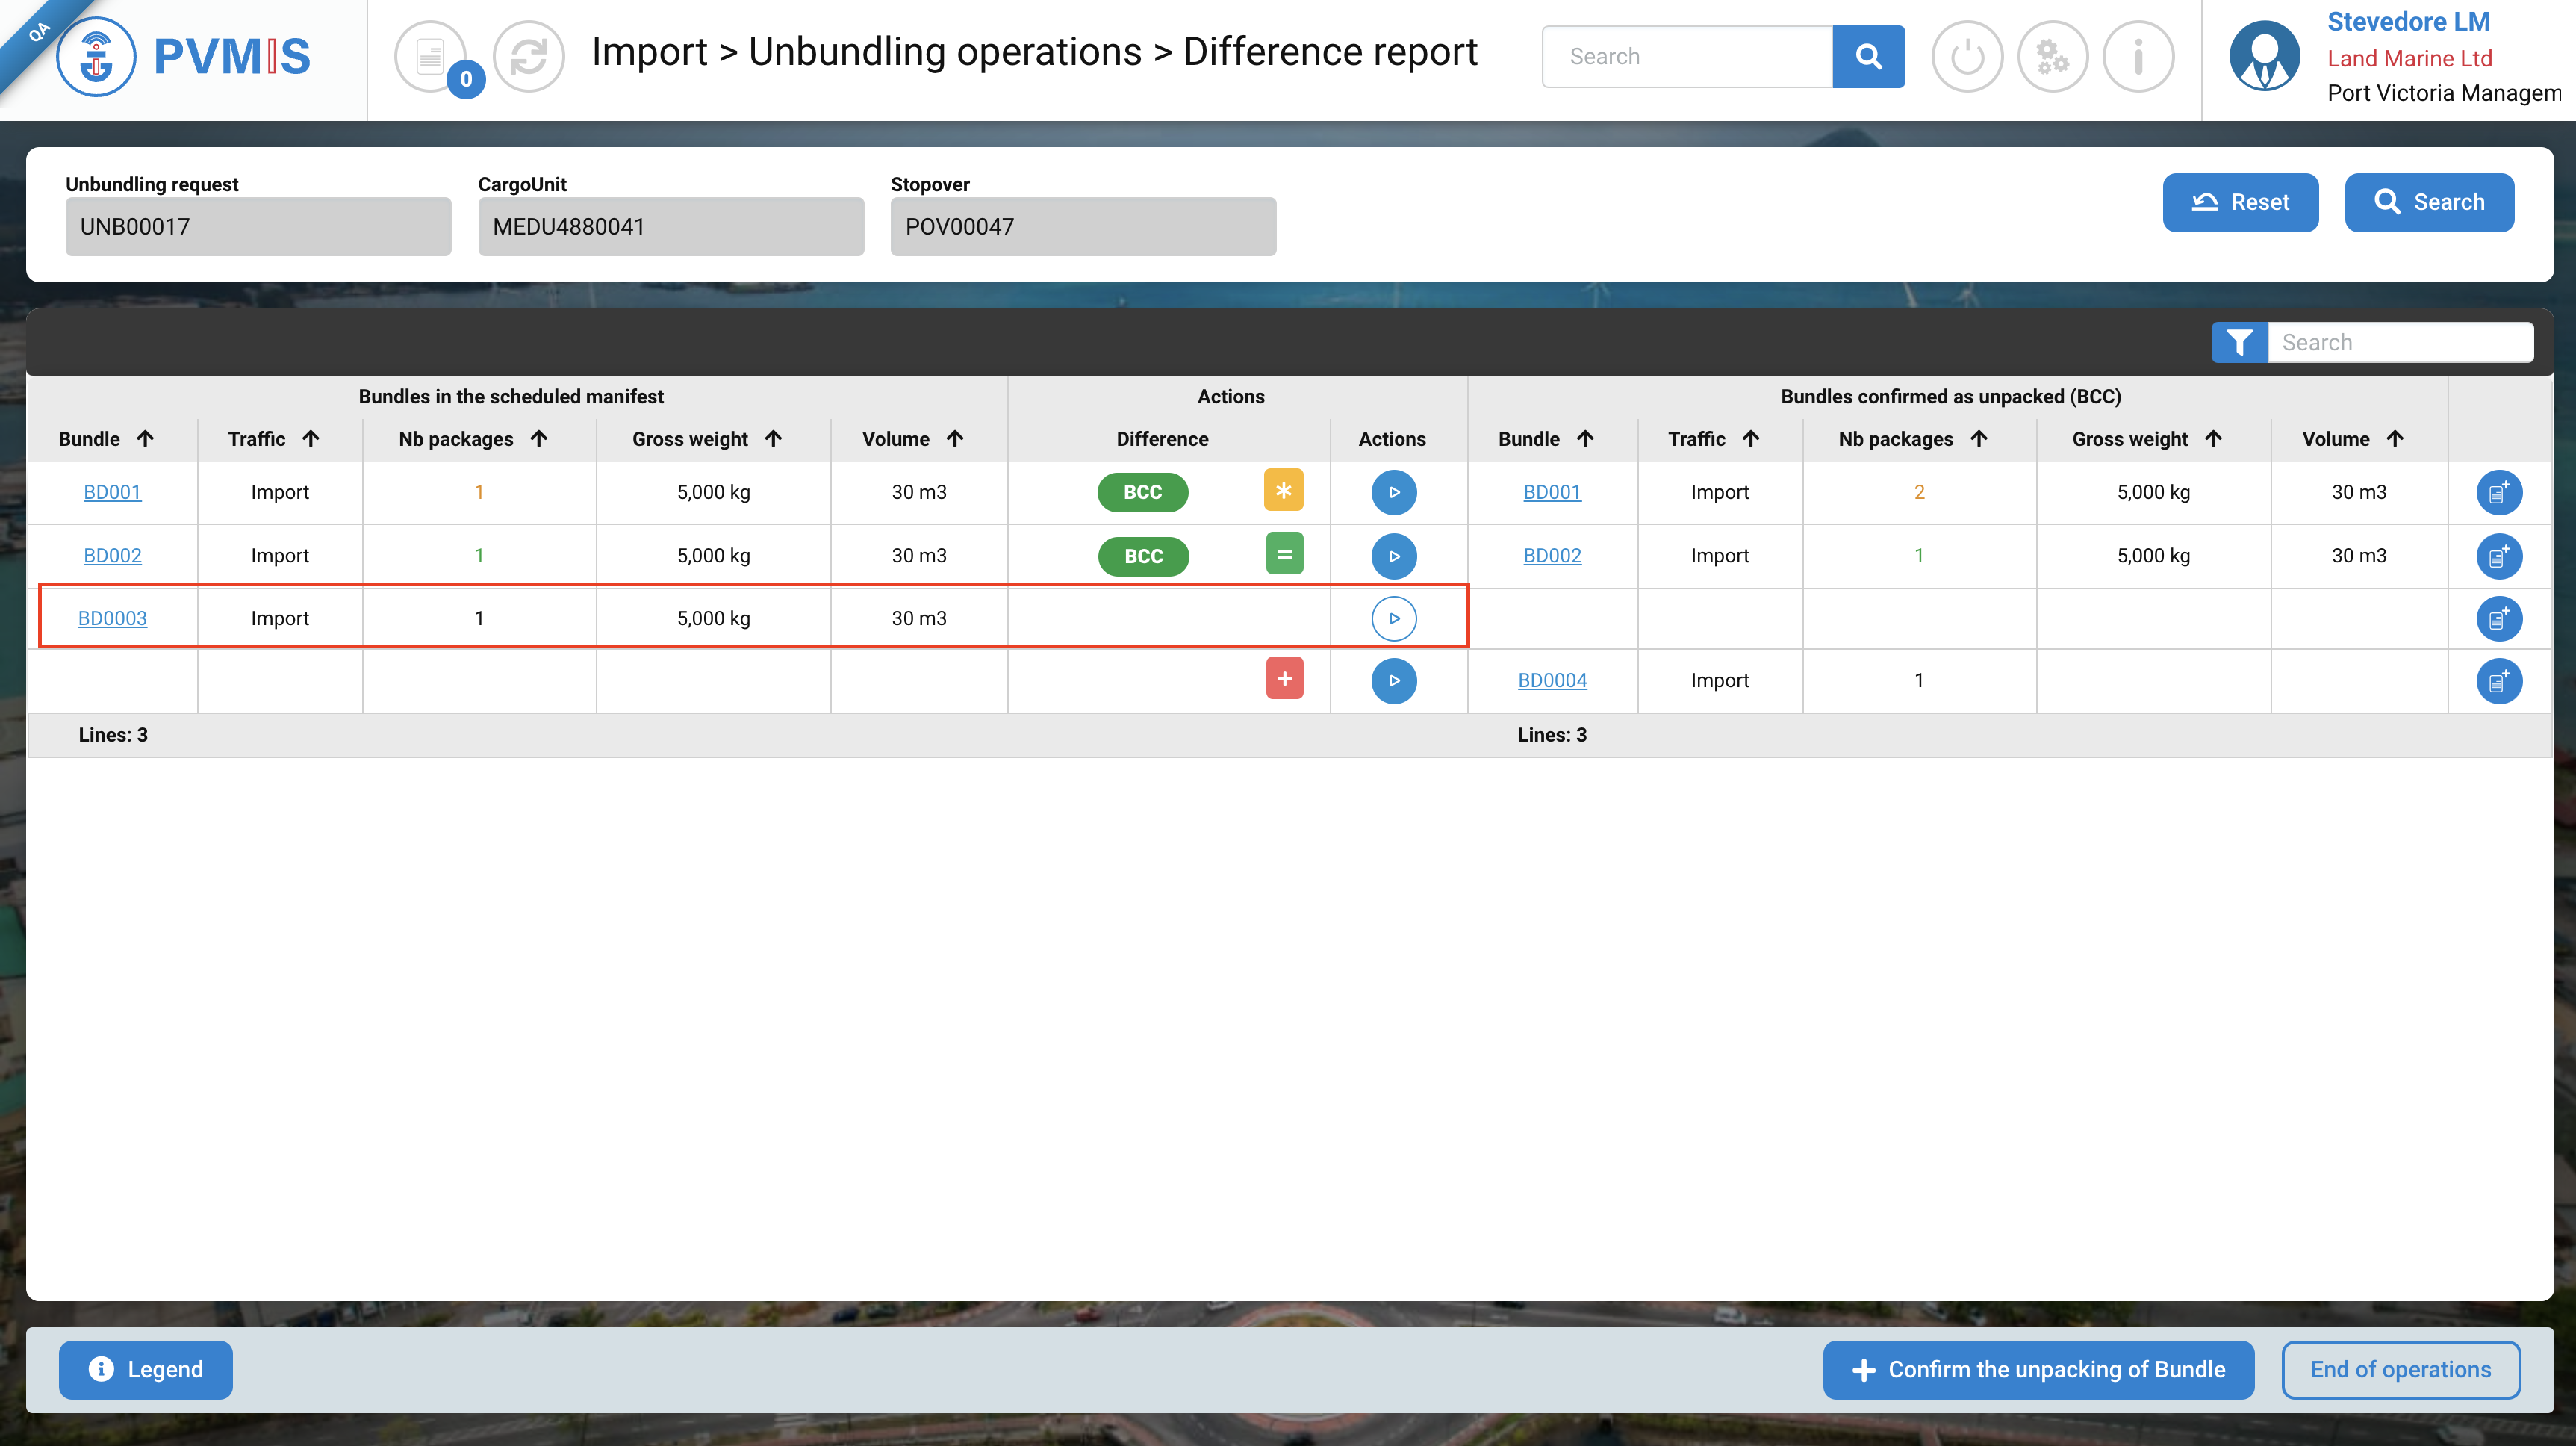Click the End of operations button
2576x1446 pixels.
tap(2400, 1369)
